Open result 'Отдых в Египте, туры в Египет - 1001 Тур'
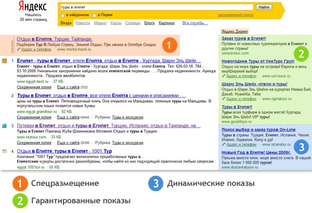 [x=64, y=151]
